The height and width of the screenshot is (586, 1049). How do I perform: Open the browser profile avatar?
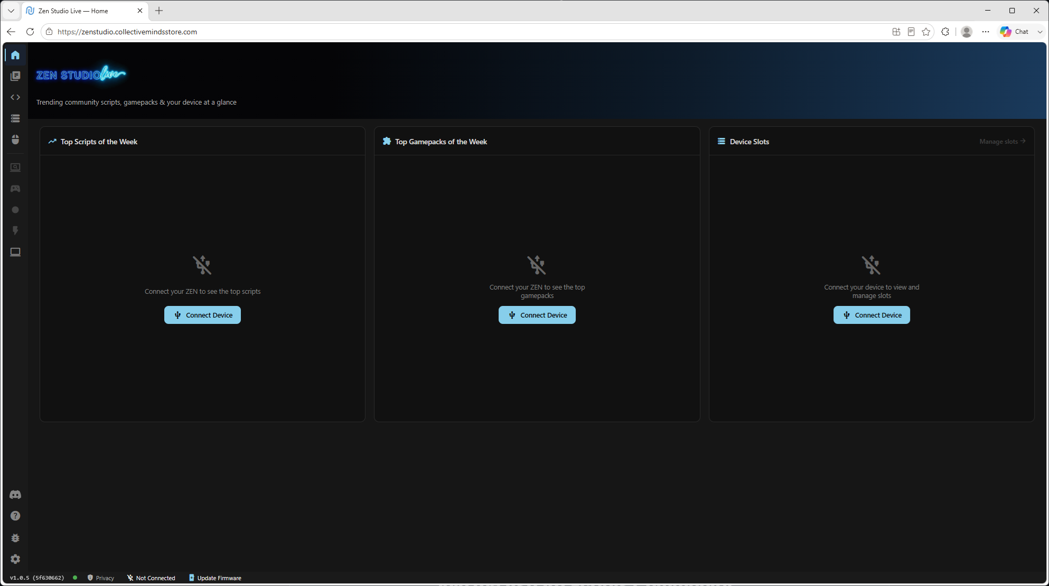[x=967, y=32]
